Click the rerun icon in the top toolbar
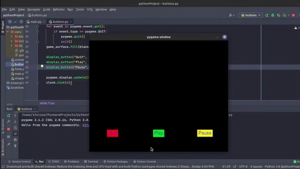The image size is (300, 169). [267, 15]
